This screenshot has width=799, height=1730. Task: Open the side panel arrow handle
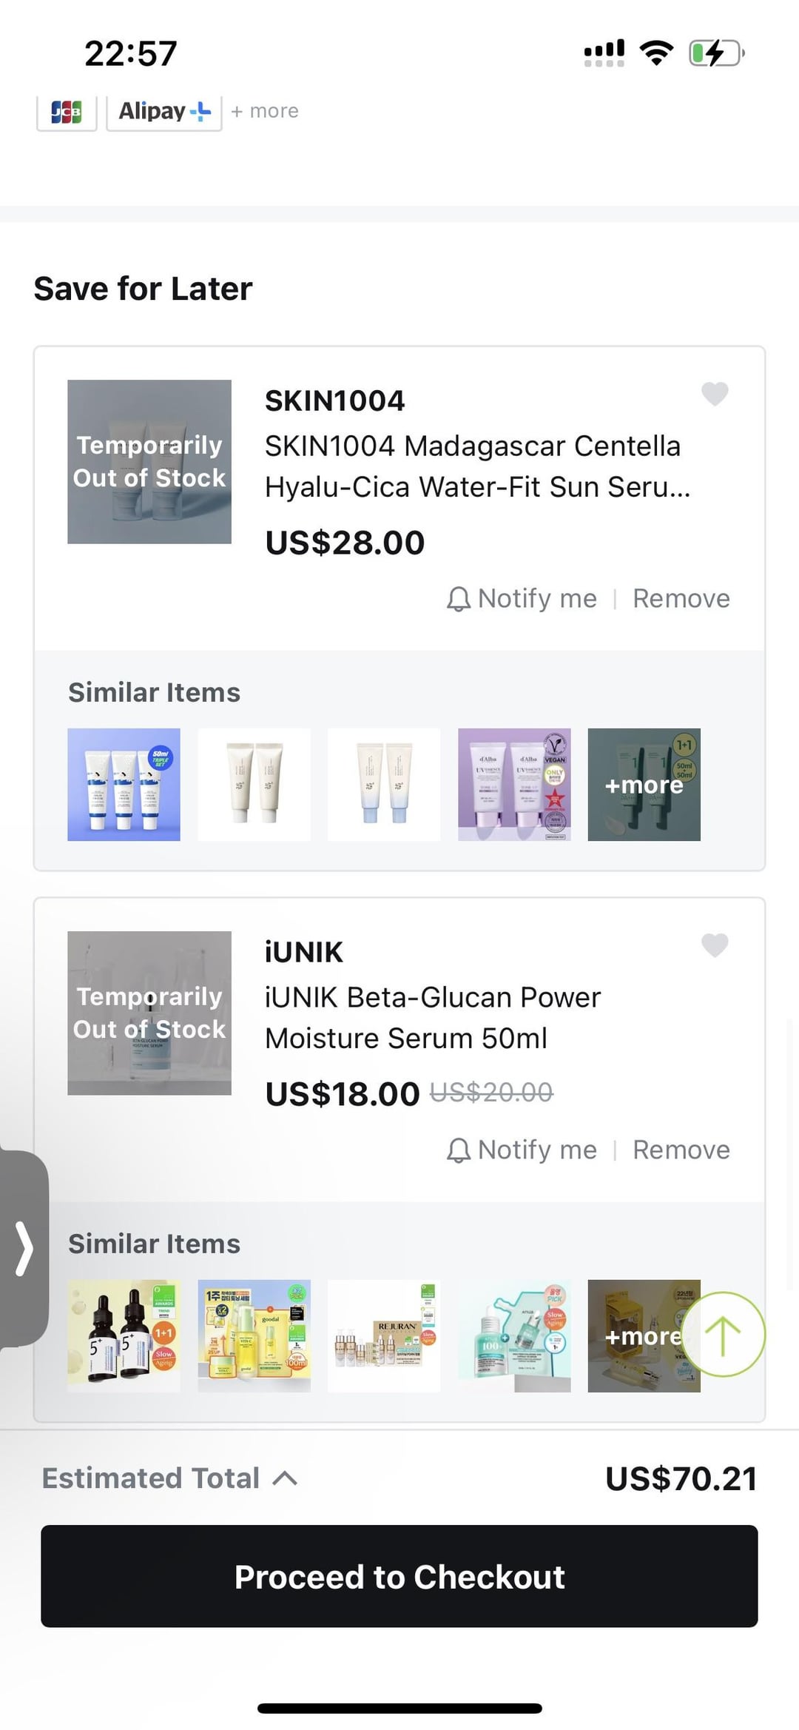click(x=24, y=1249)
